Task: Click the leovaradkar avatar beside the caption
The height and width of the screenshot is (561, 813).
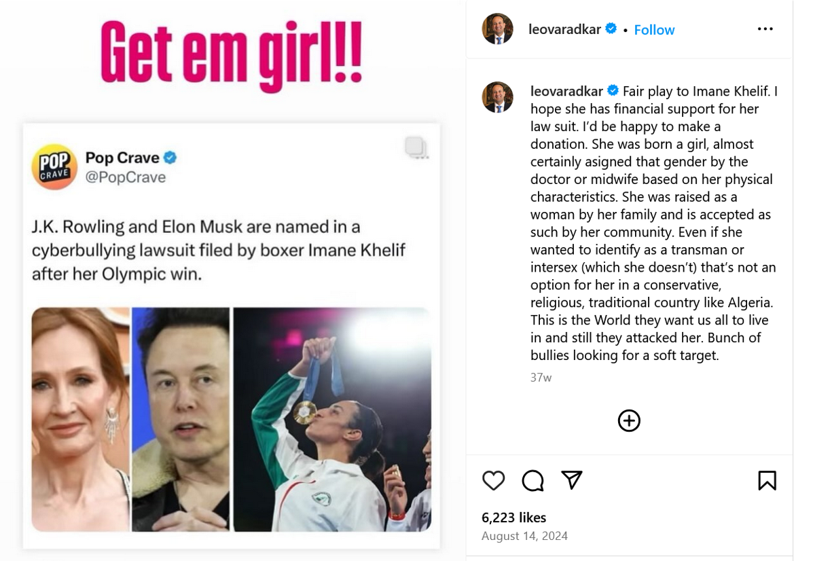Action: point(497,97)
